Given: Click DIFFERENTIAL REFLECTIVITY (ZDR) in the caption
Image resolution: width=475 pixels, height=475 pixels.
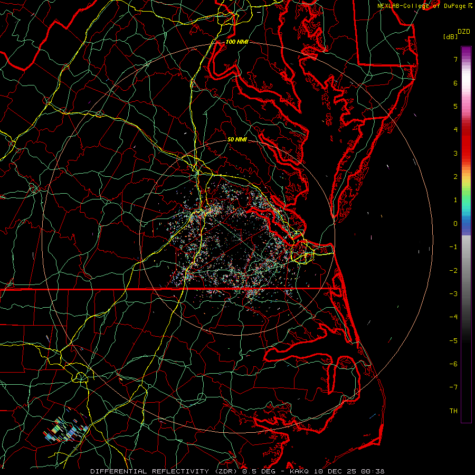Looking at the screenshot, I should [165, 471].
